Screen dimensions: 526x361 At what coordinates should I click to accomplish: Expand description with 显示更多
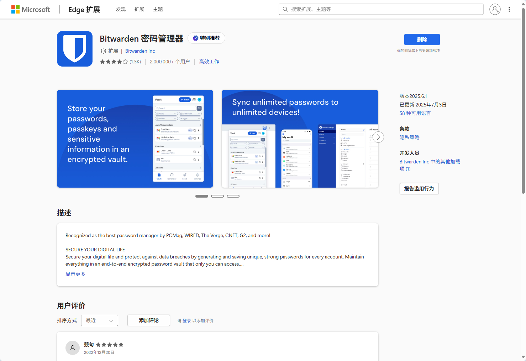75,274
